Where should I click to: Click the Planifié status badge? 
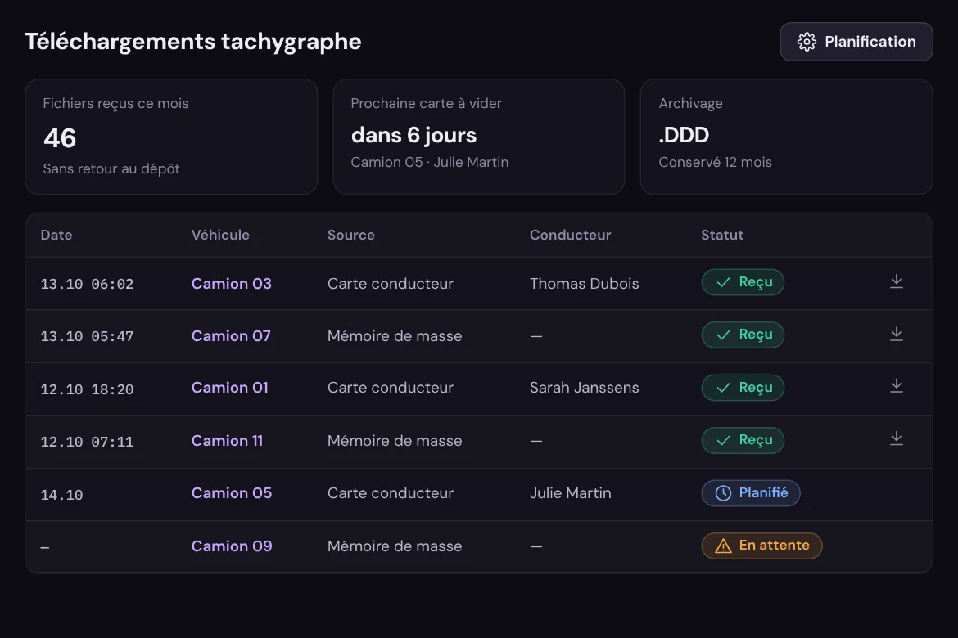coord(751,492)
